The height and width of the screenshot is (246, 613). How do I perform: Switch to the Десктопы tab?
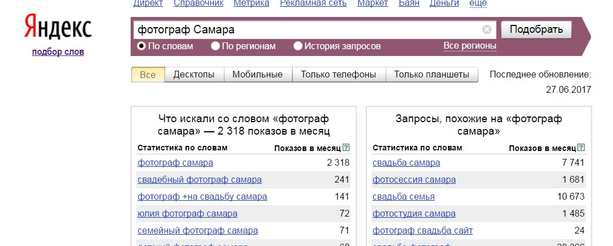click(194, 75)
